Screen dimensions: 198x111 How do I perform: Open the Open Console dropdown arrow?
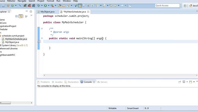coord(194,82)
